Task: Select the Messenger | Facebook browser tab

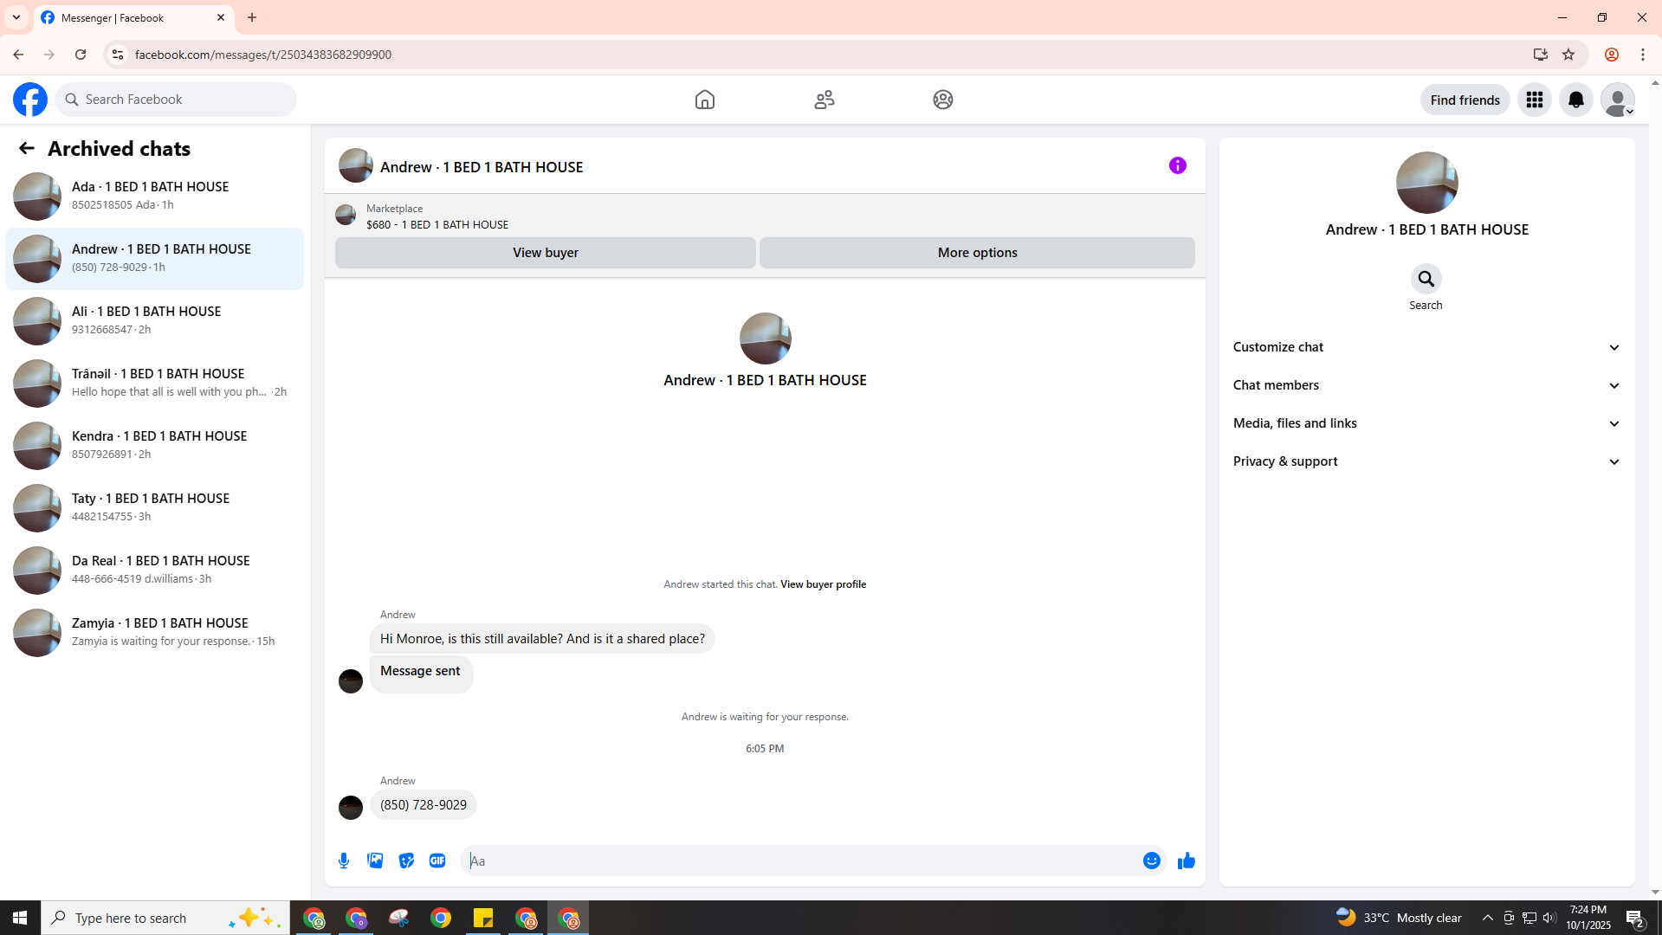Action: 134,17
